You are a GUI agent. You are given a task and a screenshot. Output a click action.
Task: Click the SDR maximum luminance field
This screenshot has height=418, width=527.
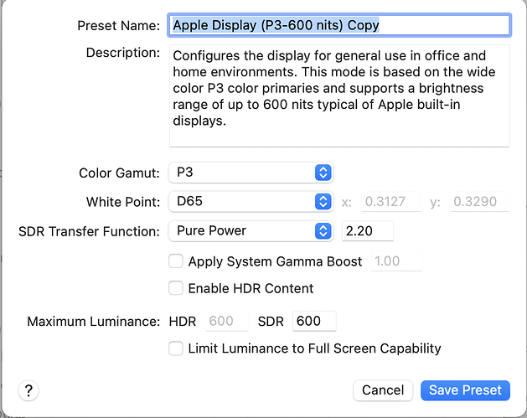[x=314, y=321]
